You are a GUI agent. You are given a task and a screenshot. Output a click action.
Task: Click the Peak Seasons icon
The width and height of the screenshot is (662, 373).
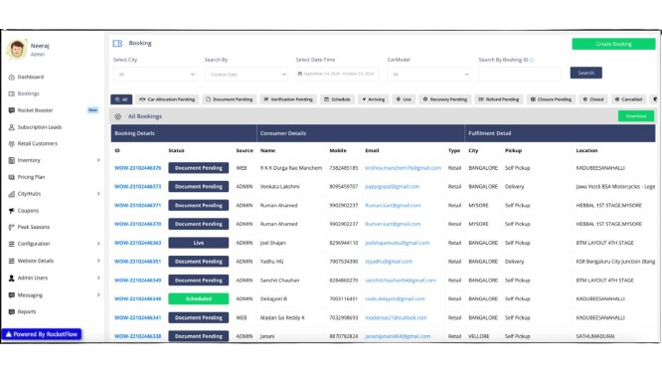[11, 227]
